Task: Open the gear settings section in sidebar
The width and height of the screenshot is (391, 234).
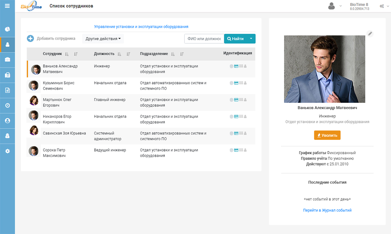Action: pos(7,151)
